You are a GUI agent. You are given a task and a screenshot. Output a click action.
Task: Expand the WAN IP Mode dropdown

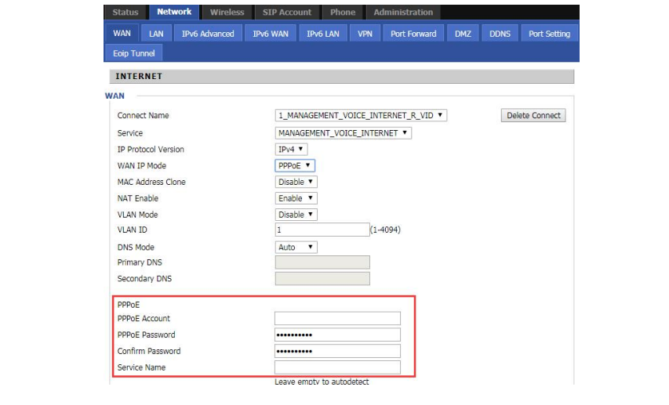coord(295,165)
